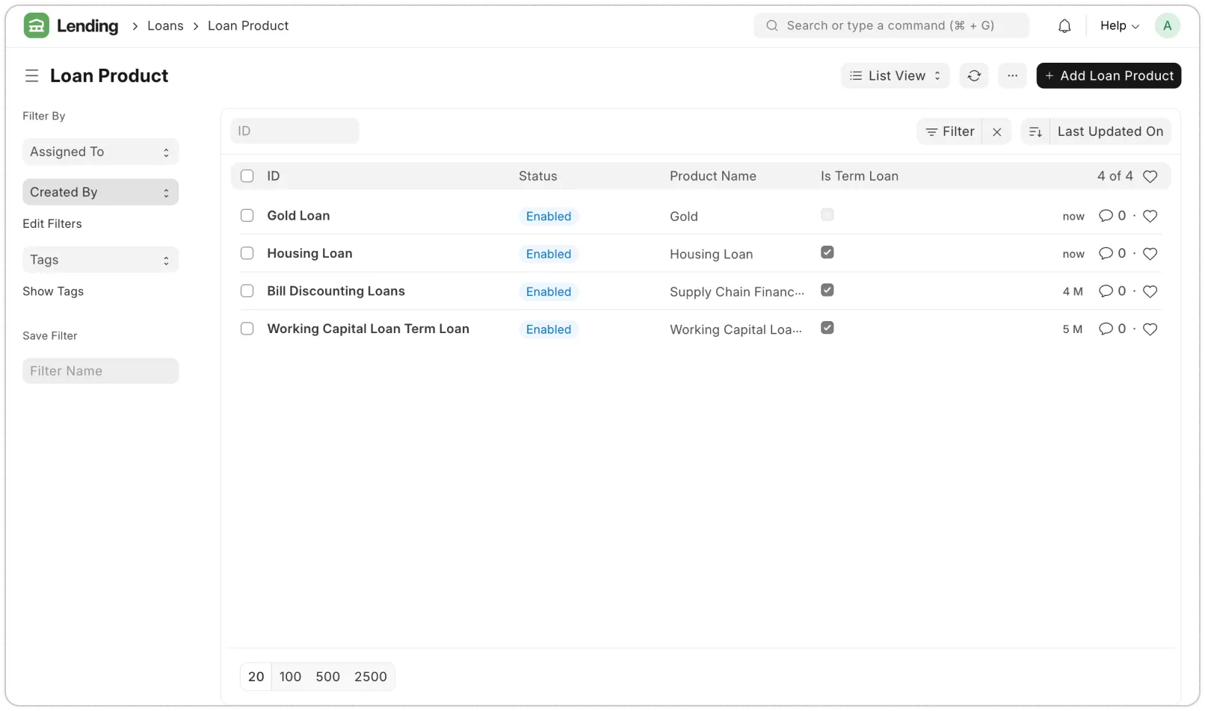Clear the active filter with the X icon
Image resolution: width=1205 pixels, height=711 pixels.
(x=997, y=131)
